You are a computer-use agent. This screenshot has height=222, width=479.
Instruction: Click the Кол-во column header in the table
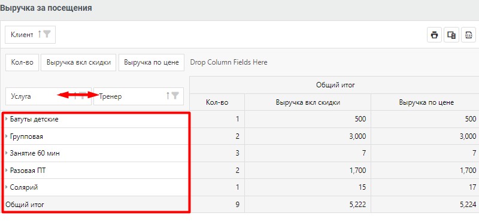click(217, 102)
